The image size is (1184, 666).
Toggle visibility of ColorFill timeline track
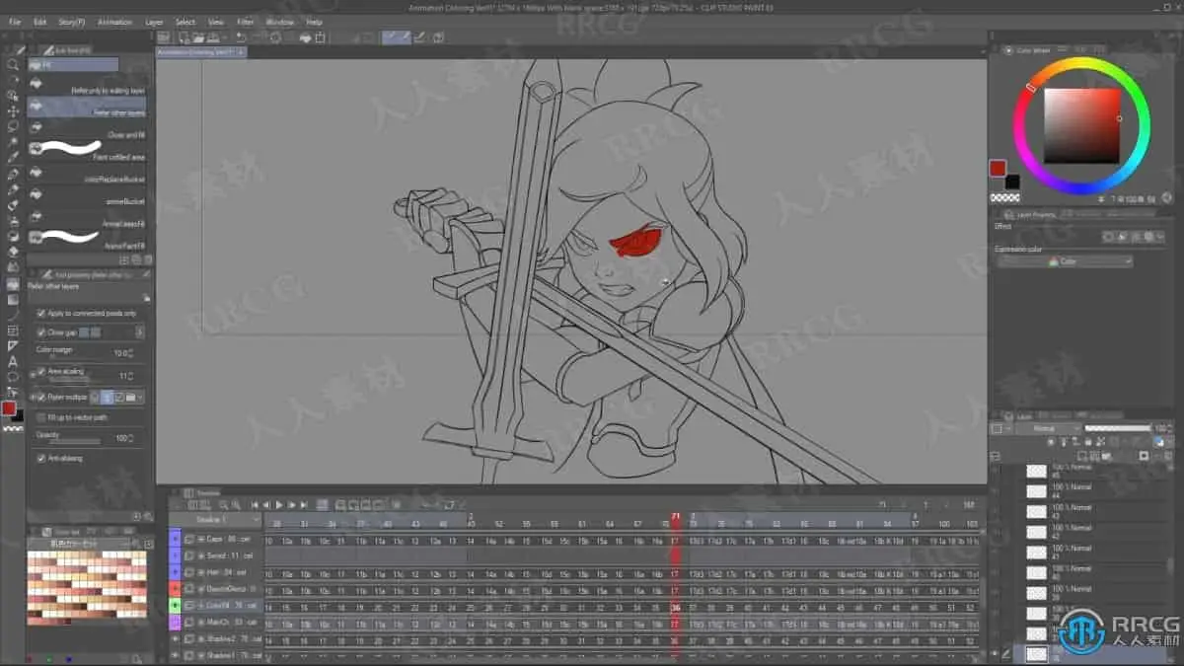176,605
